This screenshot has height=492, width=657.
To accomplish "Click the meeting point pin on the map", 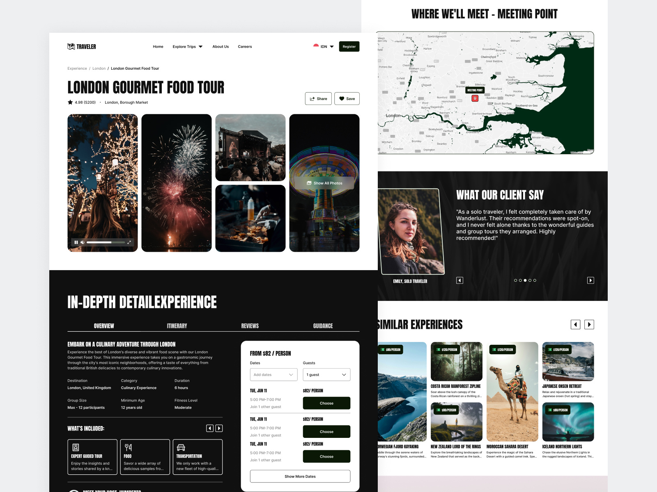I will 475,98.
